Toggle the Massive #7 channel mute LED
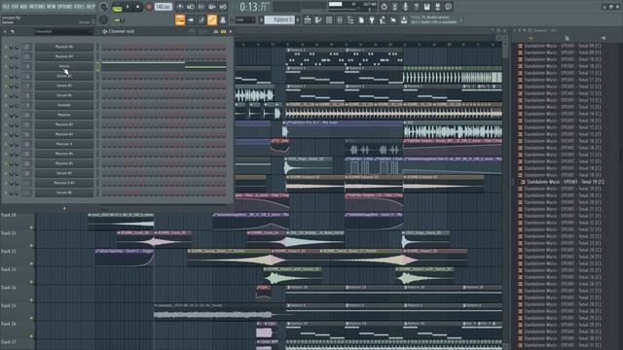 (6, 56)
